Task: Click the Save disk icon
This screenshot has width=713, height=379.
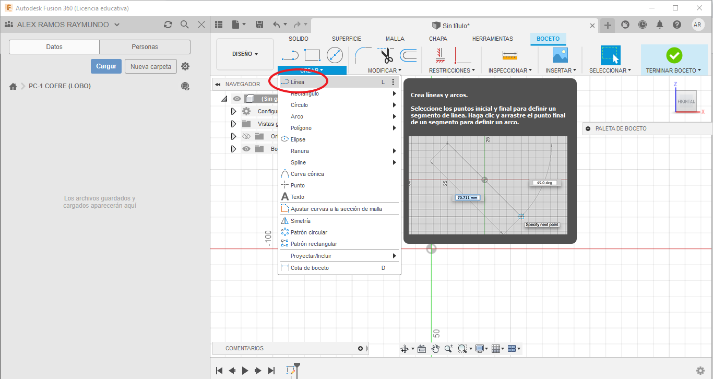Action: tap(259, 25)
